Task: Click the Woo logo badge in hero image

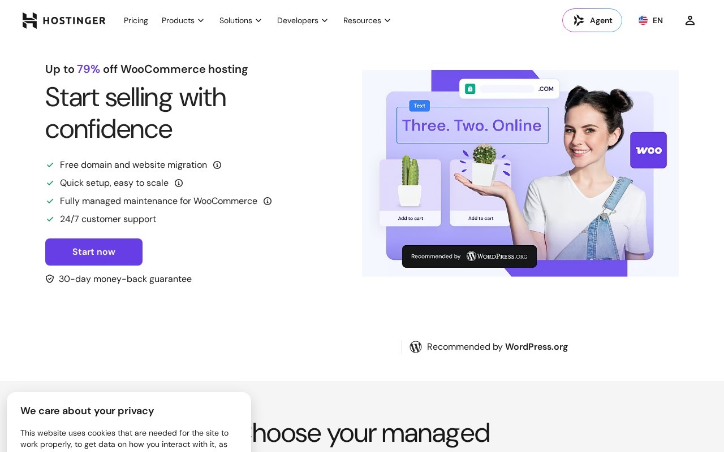Action: [x=648, y=150]
